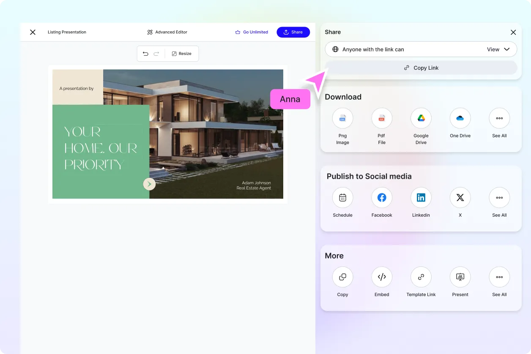Post the presentation to X

[x=460, y=197]
